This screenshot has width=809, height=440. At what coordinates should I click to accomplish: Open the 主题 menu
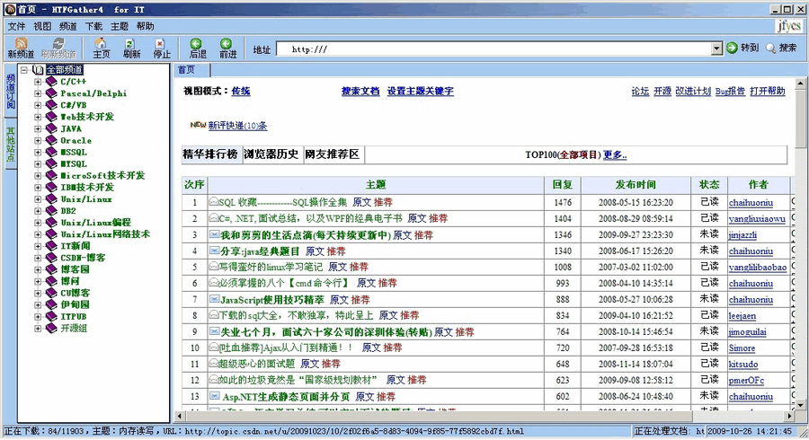click(120, 26)
